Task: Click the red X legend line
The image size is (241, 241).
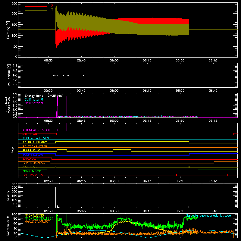Action: 36,6
